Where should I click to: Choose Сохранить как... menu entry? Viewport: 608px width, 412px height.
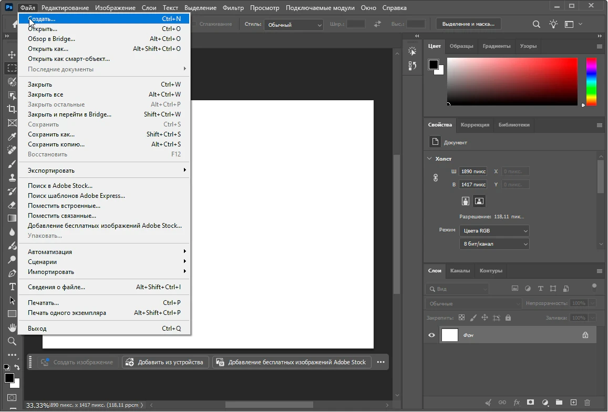pyautogui.click(x=104, y=134)
